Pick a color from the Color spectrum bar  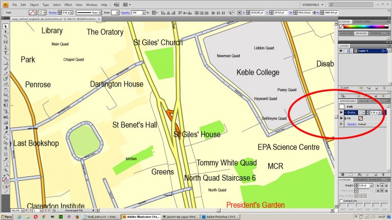[364, 27]
